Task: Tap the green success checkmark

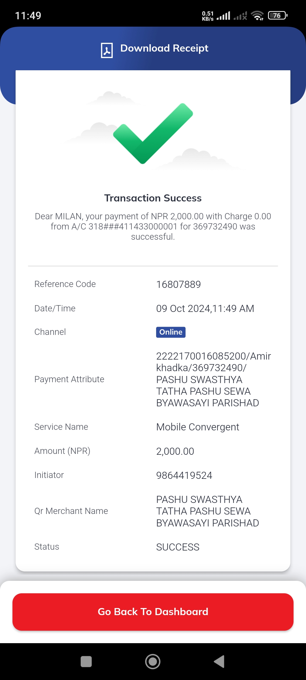Action: click(153, 133)
